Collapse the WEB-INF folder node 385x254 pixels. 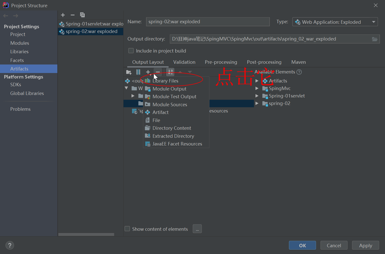126,88
